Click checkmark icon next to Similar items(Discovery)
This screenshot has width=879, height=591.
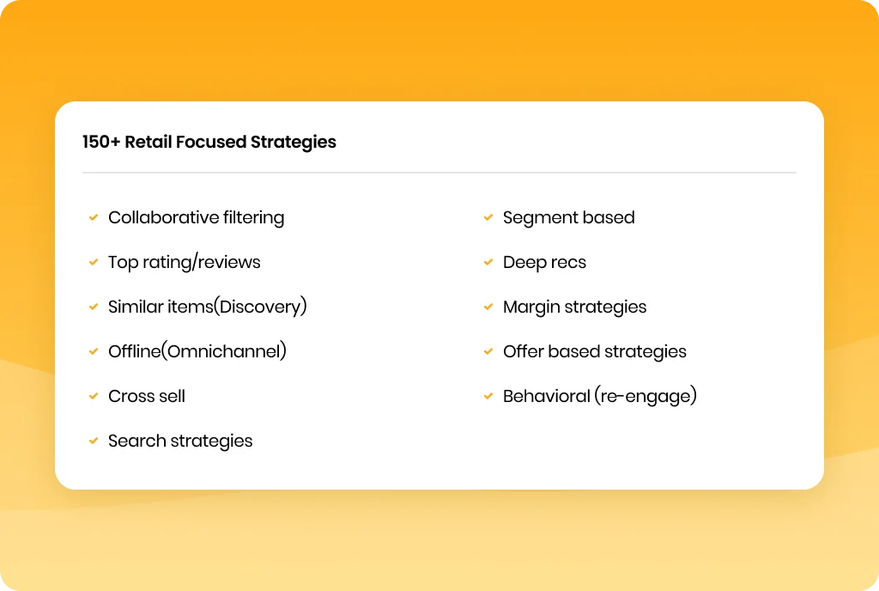(x=94, y=307)
